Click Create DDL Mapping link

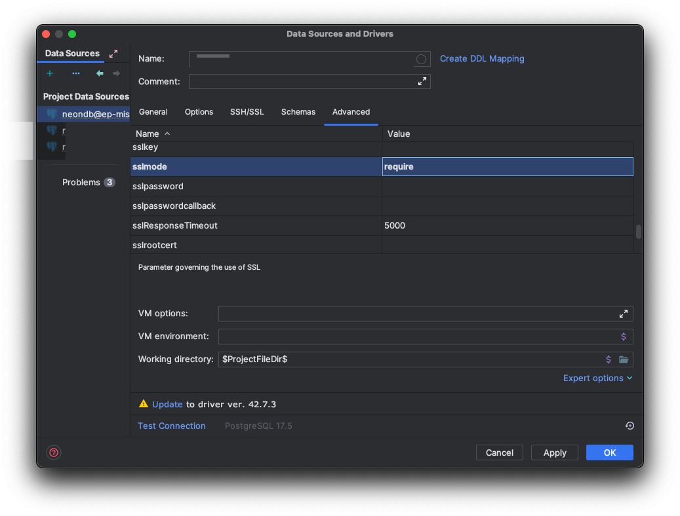tap(482, 58)
